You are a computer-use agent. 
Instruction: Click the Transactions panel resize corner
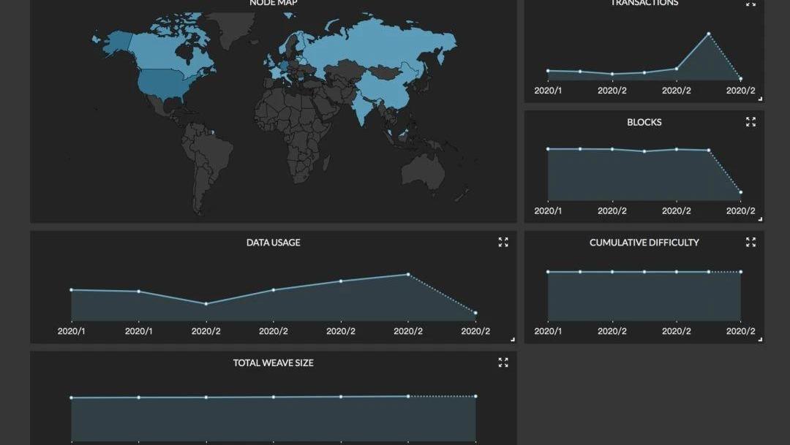coord(760,99)
